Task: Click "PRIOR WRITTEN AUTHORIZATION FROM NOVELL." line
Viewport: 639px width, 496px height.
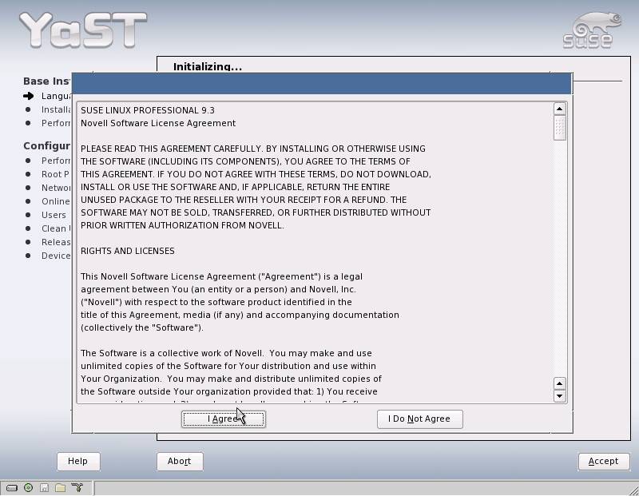Action: click(x=182, y=225)
